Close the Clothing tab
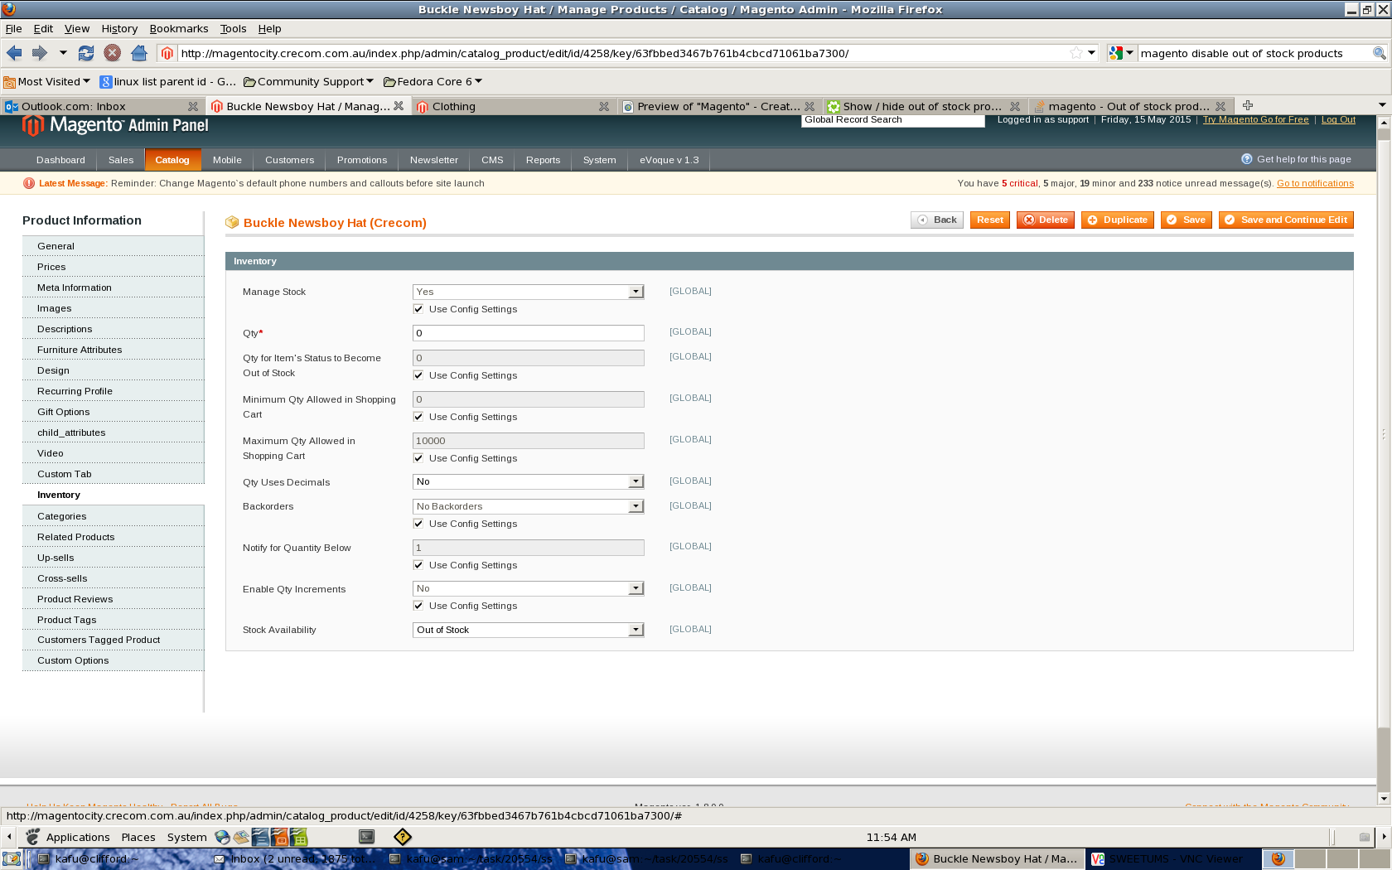1392x870 pixels. (x=604, y=106)
